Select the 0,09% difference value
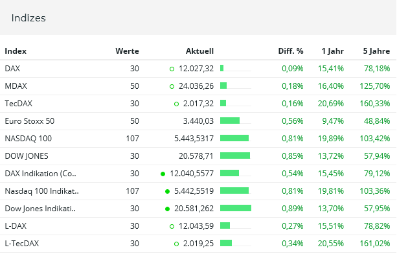The width and height of the screenshot is (397, 254). point(293,69)
